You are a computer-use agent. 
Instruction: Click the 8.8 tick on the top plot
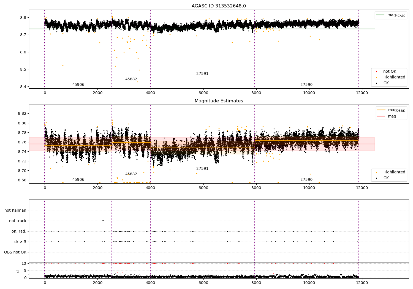[x=23, y=18]
